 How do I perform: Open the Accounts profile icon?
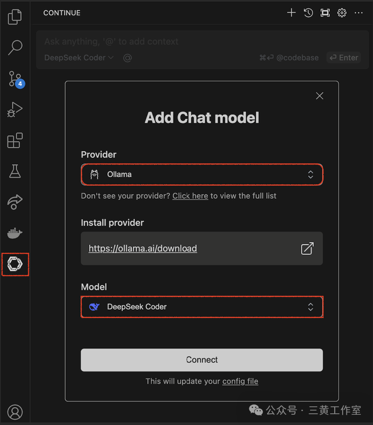(15, 412)
